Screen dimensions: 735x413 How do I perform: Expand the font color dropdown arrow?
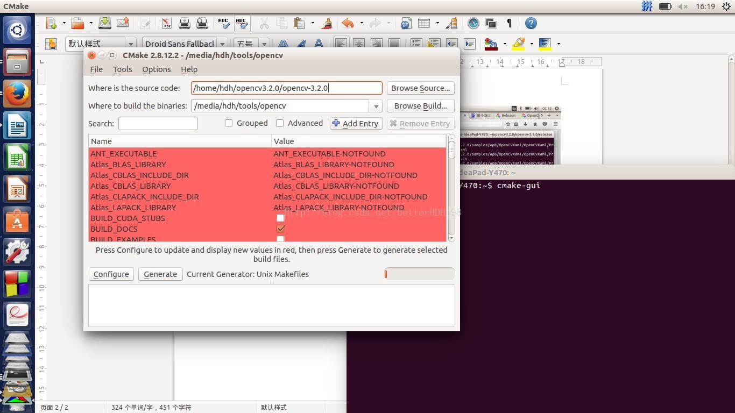tap(505, 44)
